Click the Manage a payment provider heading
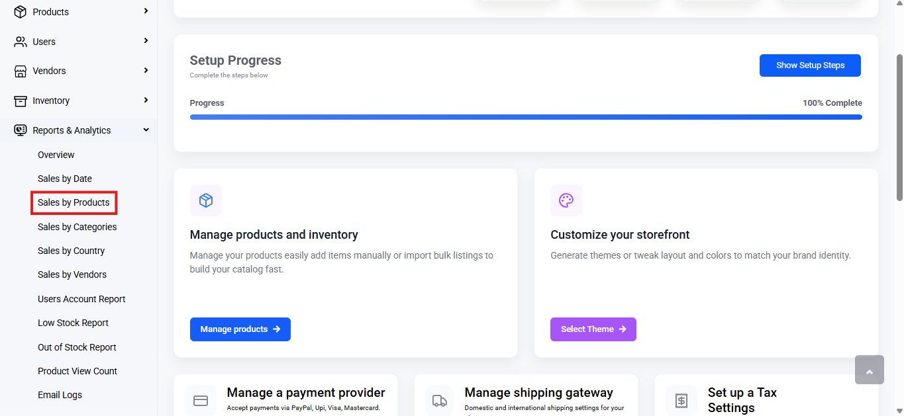Viewport: 904px width, 416px height. click(306, 393)
